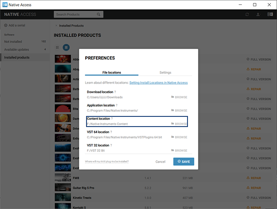Viewport: 277px width, 209px height.
Task: Open Setting Install Locations in Native Access link
Action: [x=159, y=83]
